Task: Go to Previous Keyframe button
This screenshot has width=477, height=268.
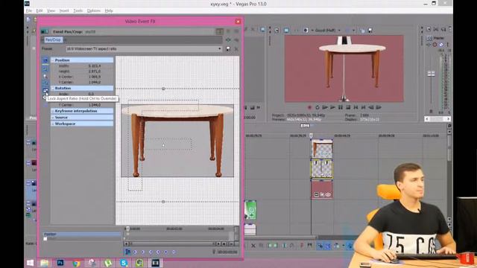Action: (x=142, y=252)
